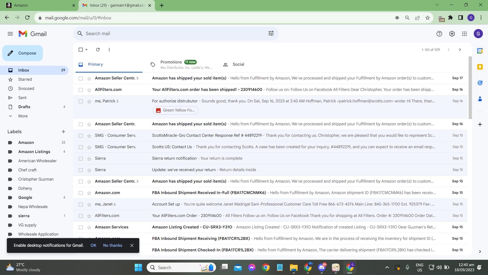
Task: Open Google Keep side panel icon
Action: 480,67
